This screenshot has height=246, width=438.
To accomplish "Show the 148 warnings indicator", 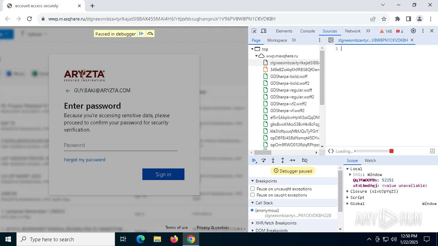I will click(386, 31).
